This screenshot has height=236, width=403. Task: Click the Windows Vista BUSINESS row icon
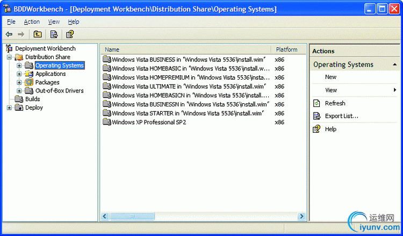click(x=107, y=59)
